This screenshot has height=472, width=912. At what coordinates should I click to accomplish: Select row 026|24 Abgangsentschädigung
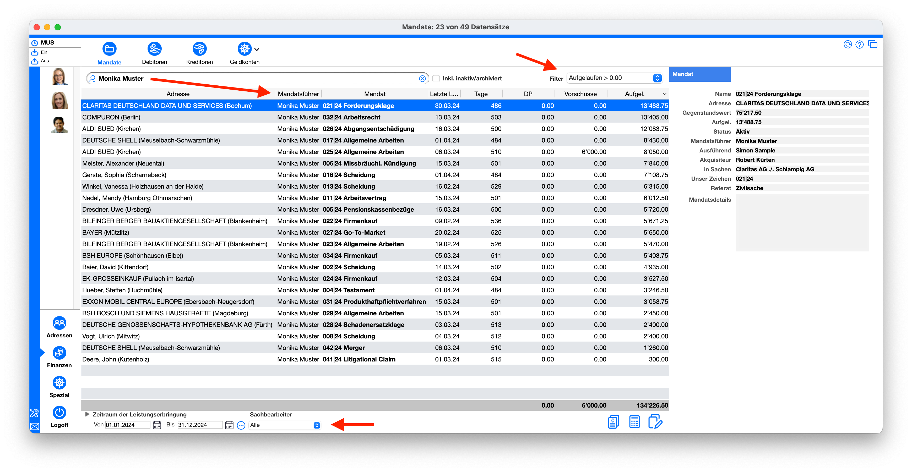pos(375,129)
